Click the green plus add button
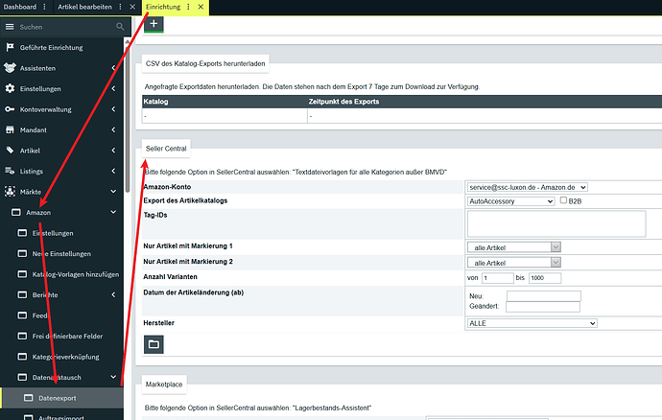 coord(154,24)
